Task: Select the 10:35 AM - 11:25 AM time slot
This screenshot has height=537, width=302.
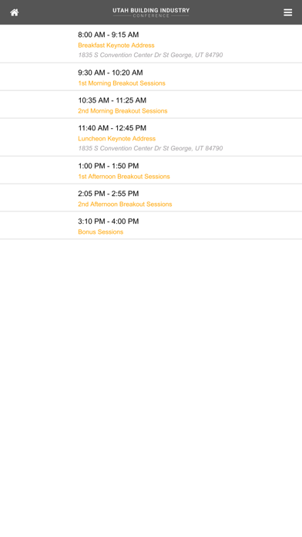Action: coord(112,100)
